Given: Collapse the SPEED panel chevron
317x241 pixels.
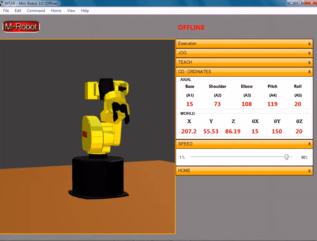Looking at the screenshot, I should pos(309,144).
